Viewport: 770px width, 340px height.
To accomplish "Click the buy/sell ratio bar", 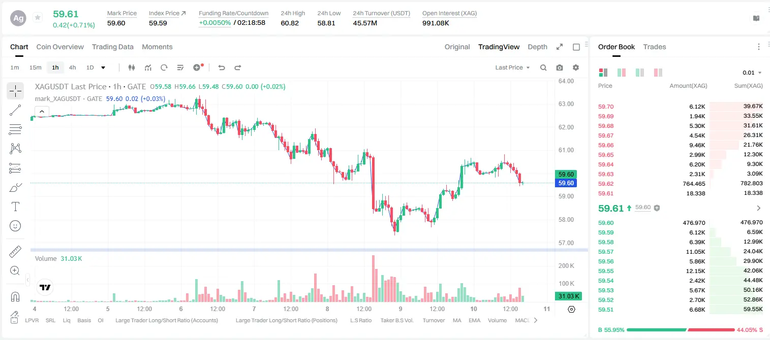I will pos(680,330).
